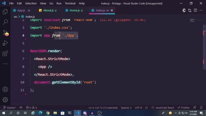Image resolution: width=206 pixels, height=116 pixels.
Task: Open the Explorer view in activity bar
Action: click(5, 12)
